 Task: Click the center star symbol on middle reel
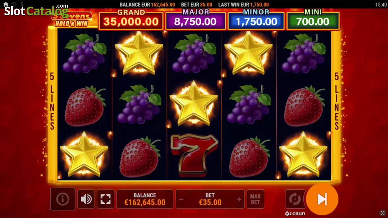click(x=194, y=104)
